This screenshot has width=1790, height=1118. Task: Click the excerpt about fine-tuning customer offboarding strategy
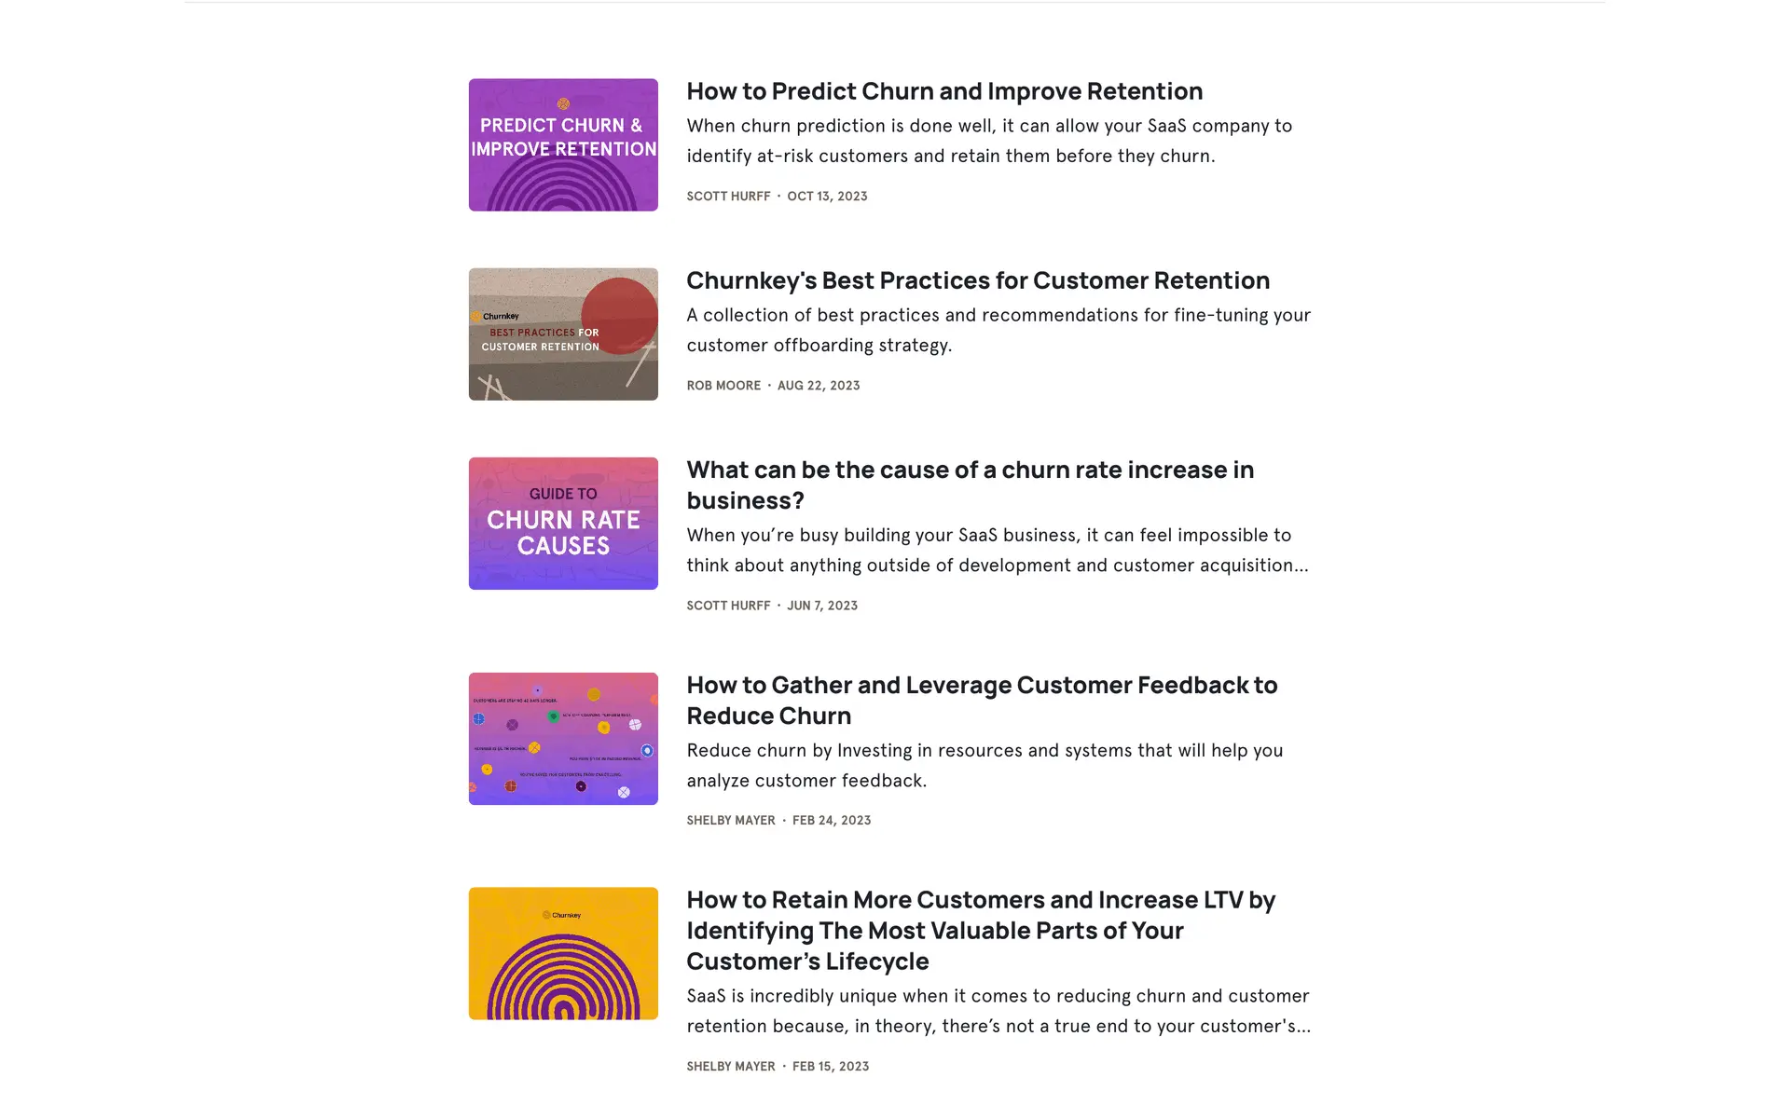pyautogui.click(x=998, y=330)
